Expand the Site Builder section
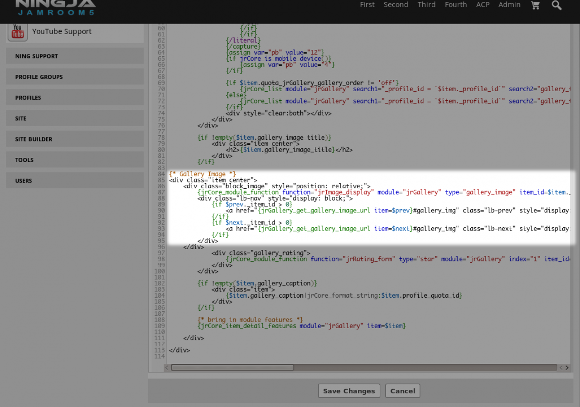Viewport: 580px width, 407px height. click(34, 139)
